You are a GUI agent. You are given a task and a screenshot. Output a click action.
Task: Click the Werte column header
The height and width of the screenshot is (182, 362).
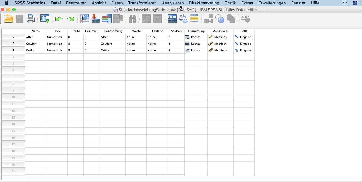point(137,31)
